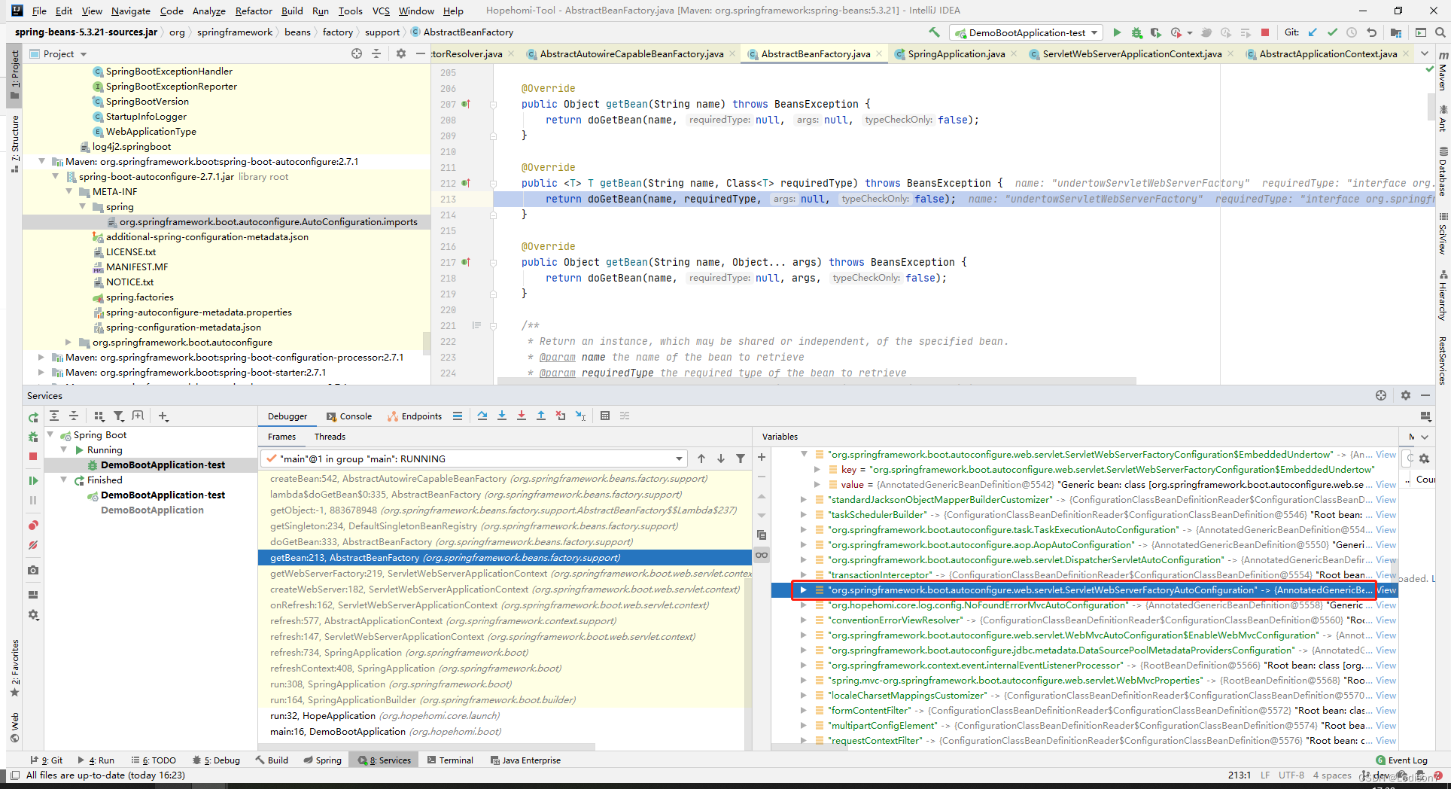Click Add Service plus icon
The image size is (1451, 789).
(x=163, y=416)
